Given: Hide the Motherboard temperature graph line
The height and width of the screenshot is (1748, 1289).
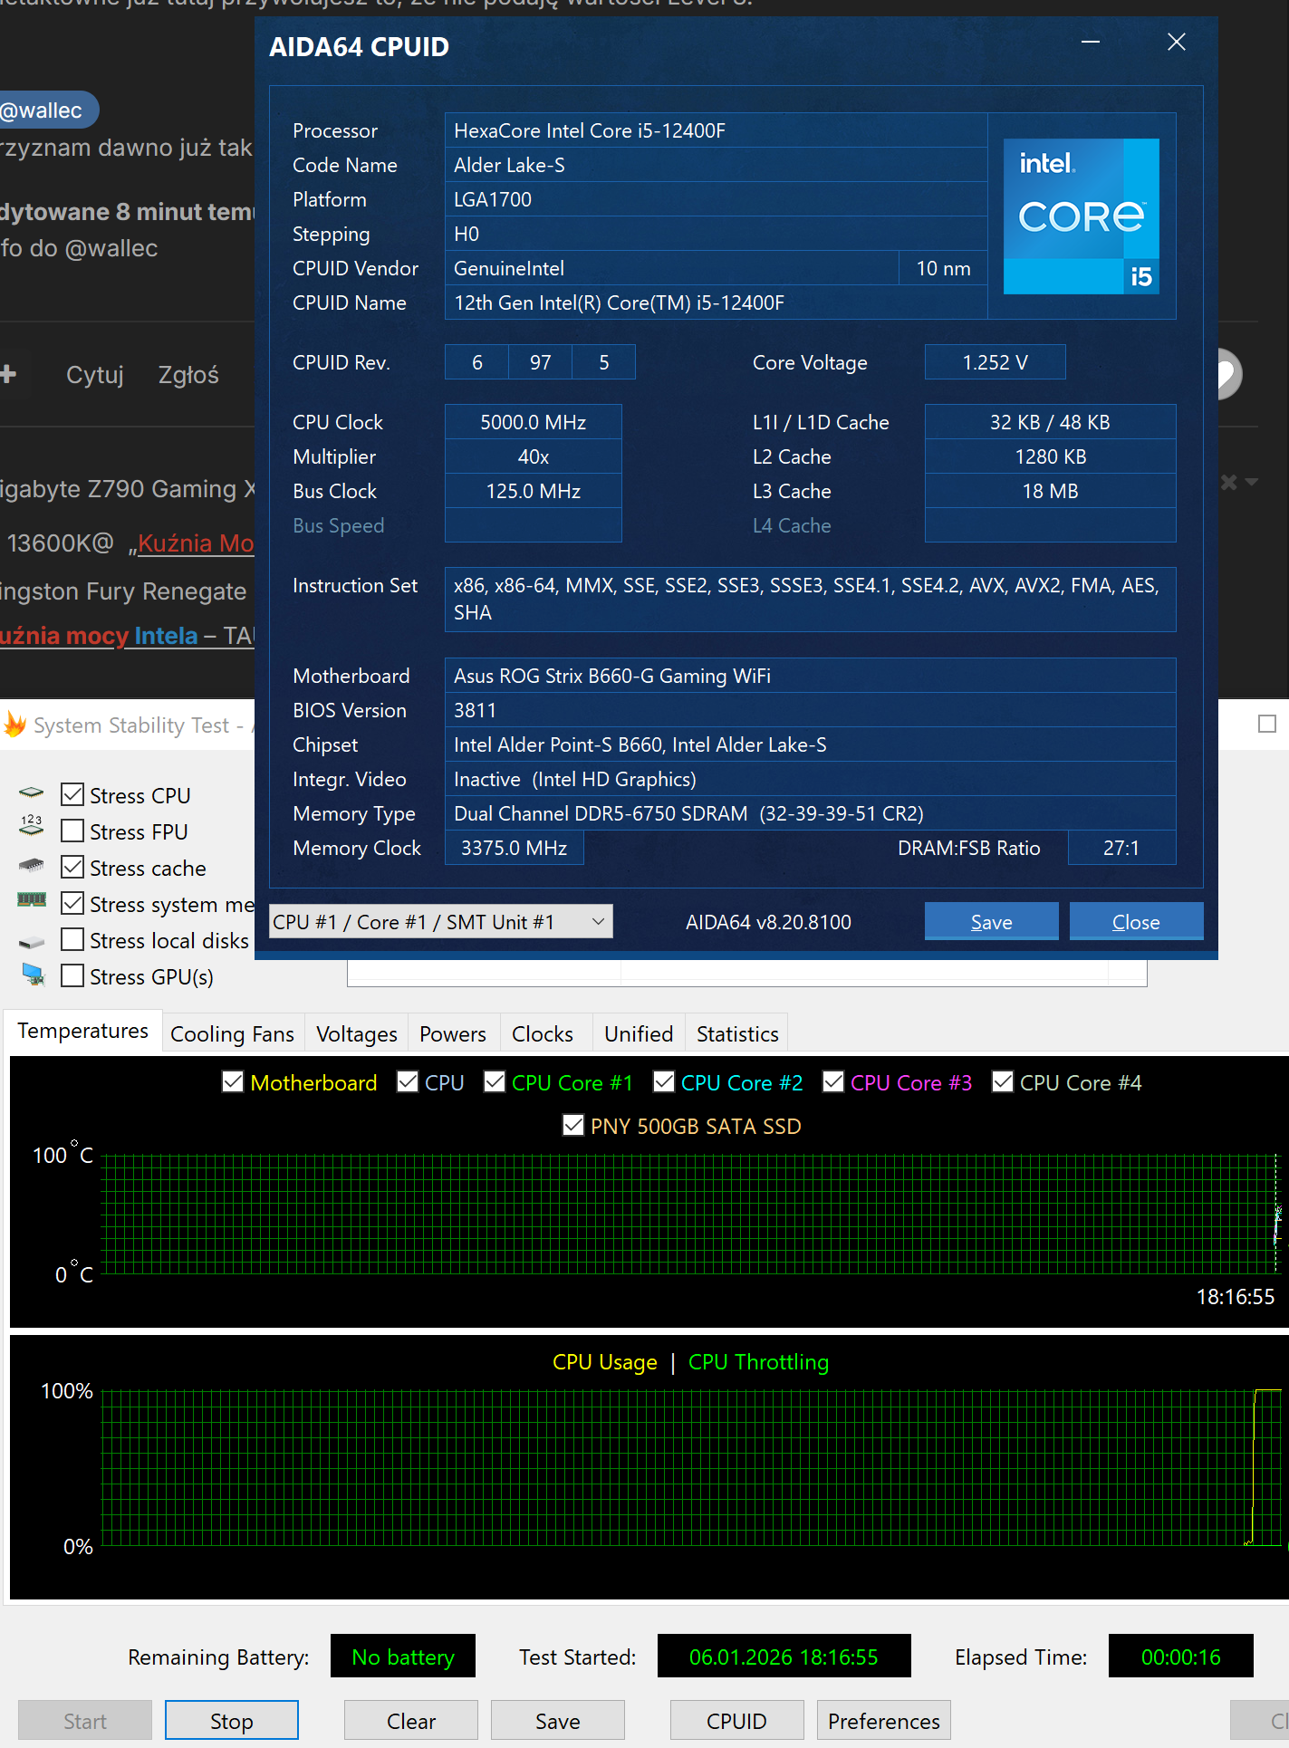Looking at the screenshot, I should pyautogui.click(x=233, y=1081).
